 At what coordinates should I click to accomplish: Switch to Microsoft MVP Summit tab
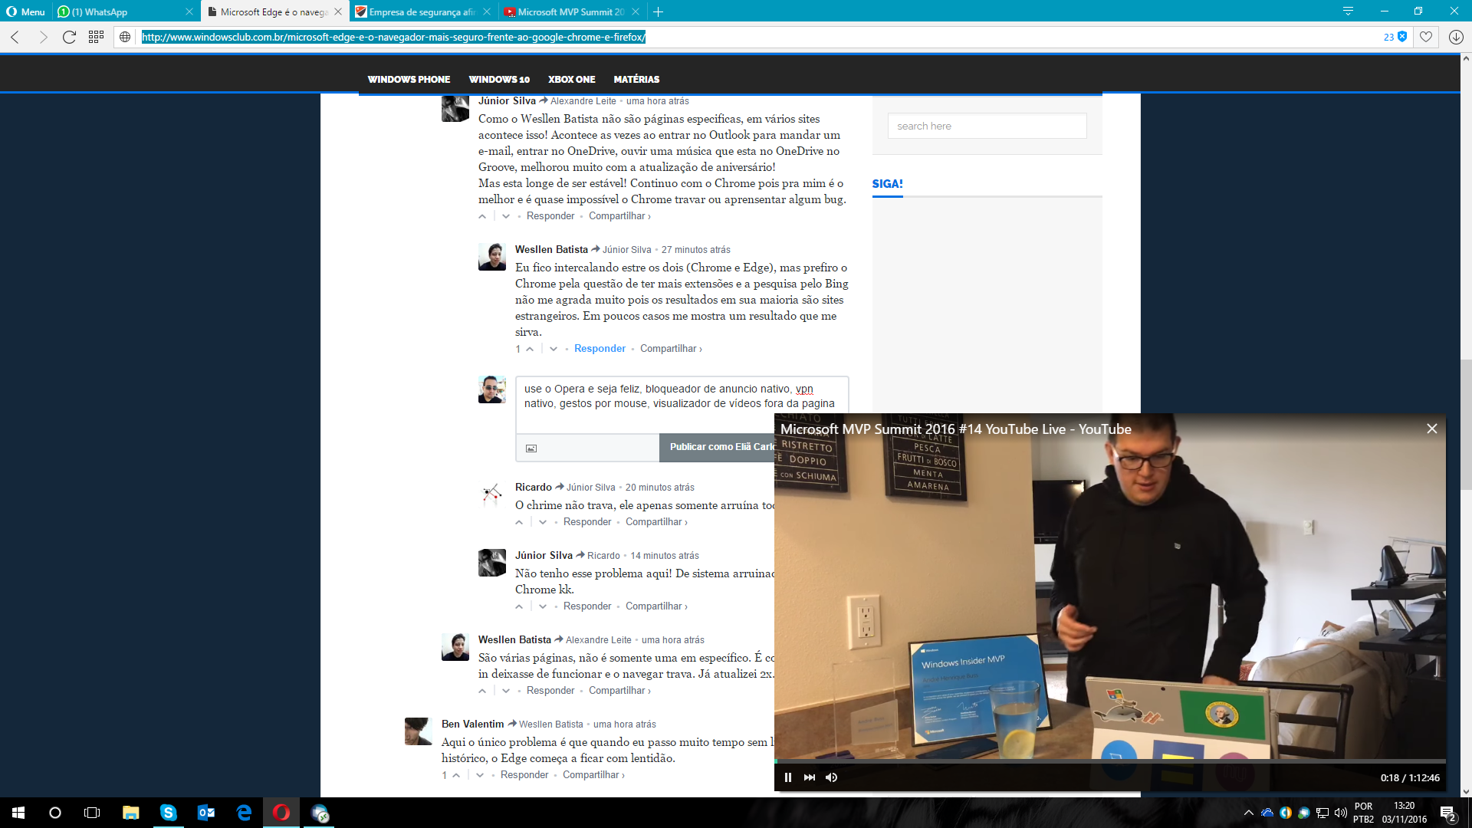click(x=571, y=11)
